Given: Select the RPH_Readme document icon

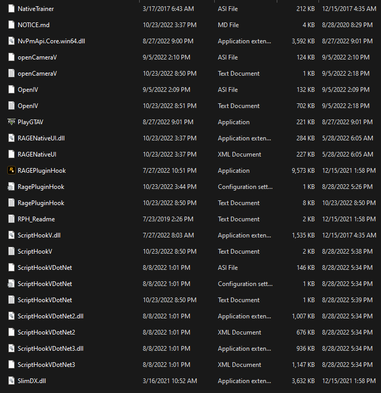Looking at the screenshot, I should [11, 219].
